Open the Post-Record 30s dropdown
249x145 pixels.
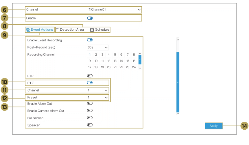coord(98,47)
